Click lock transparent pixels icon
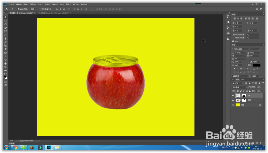This screenshot has width=268, height=153. (237, 91)
